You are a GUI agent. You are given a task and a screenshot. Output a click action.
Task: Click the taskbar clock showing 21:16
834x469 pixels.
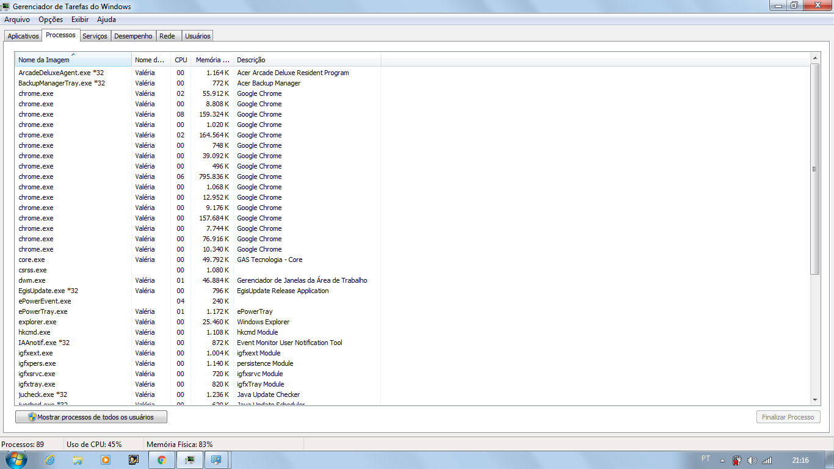pos(800,460)
